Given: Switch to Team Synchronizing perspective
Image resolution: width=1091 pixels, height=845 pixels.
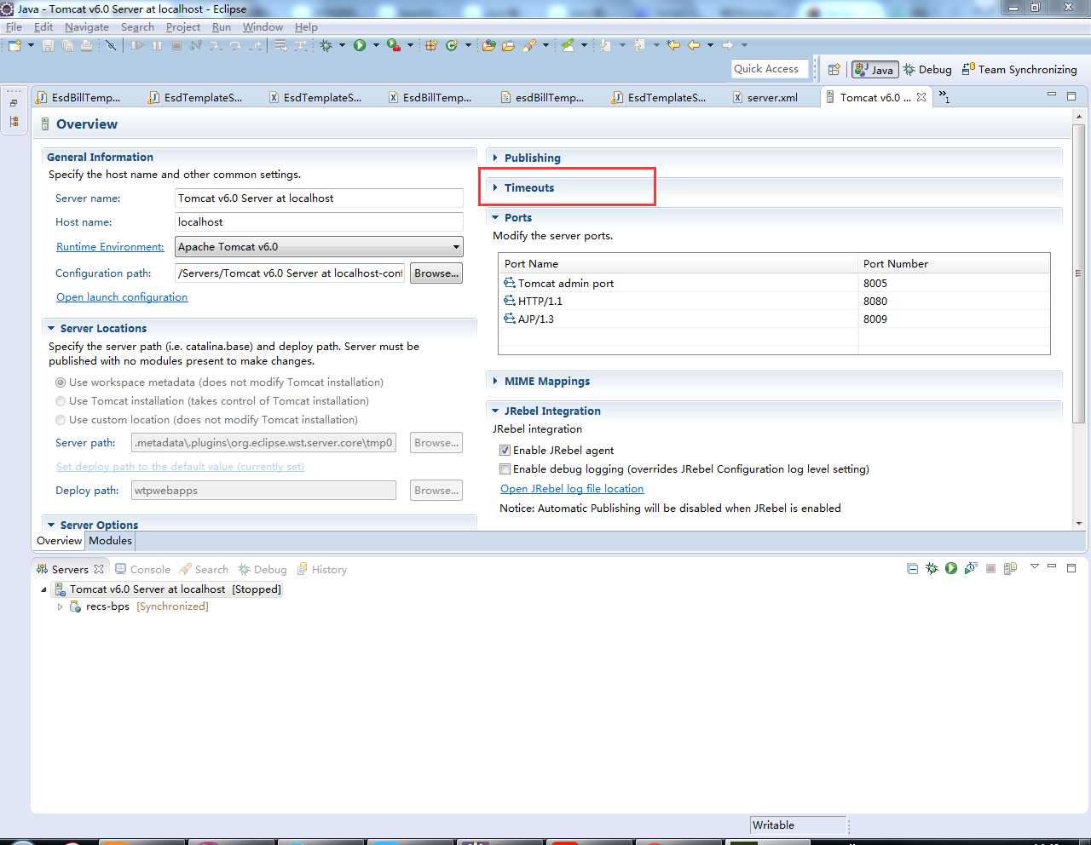Looking at the screenshot, I should point(1019,70).
